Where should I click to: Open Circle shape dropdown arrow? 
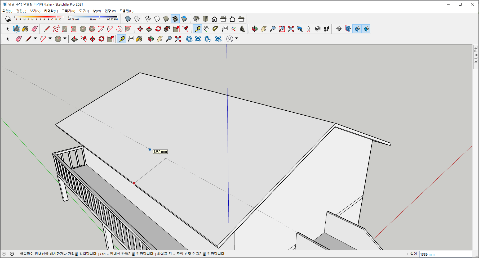(65, 39)
